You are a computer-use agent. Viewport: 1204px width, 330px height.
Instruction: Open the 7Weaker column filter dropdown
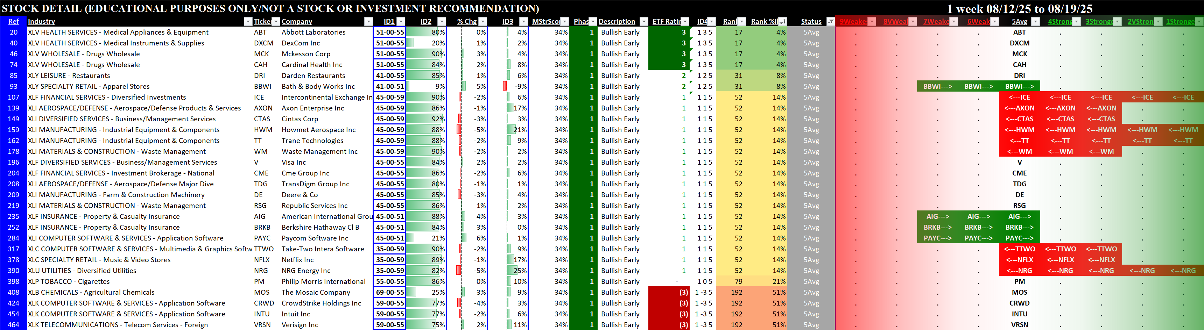tap(953, 21)
